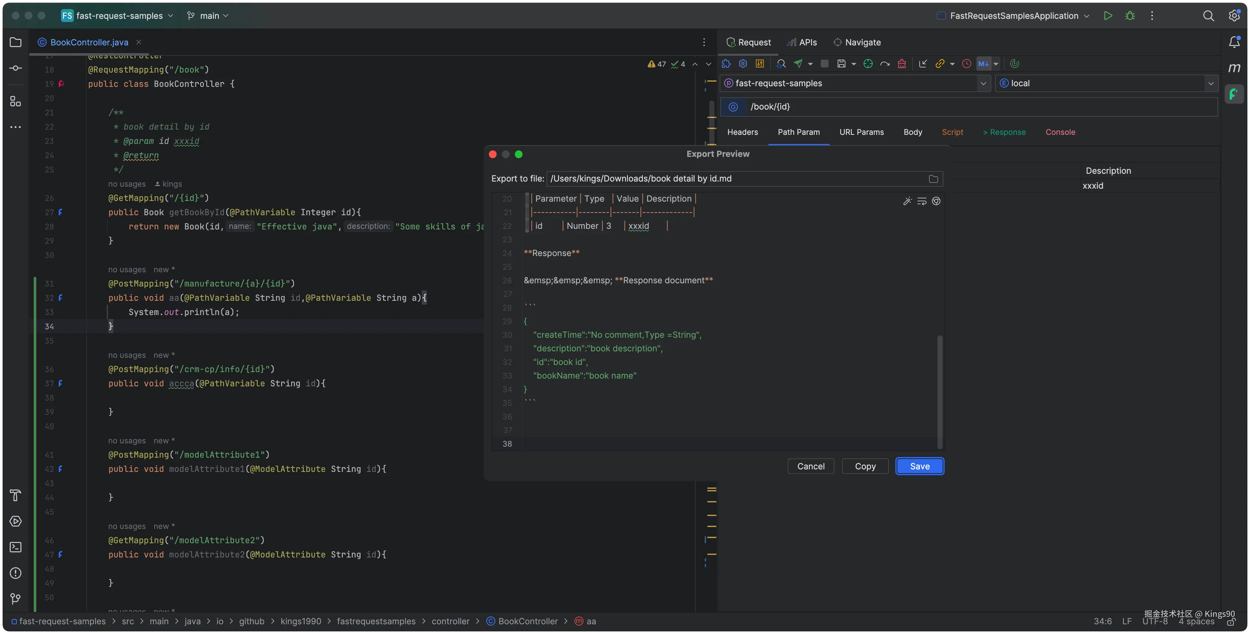Browse for the export file with folder icon
This screenshot has height=634, width=1250.
click(933, 179)
